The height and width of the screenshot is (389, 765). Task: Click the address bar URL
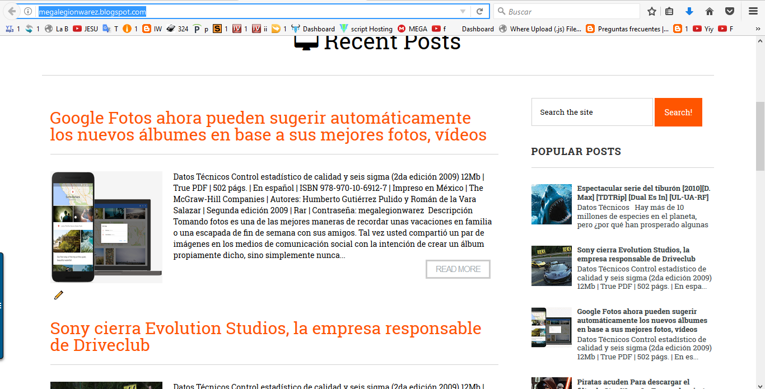92,11
